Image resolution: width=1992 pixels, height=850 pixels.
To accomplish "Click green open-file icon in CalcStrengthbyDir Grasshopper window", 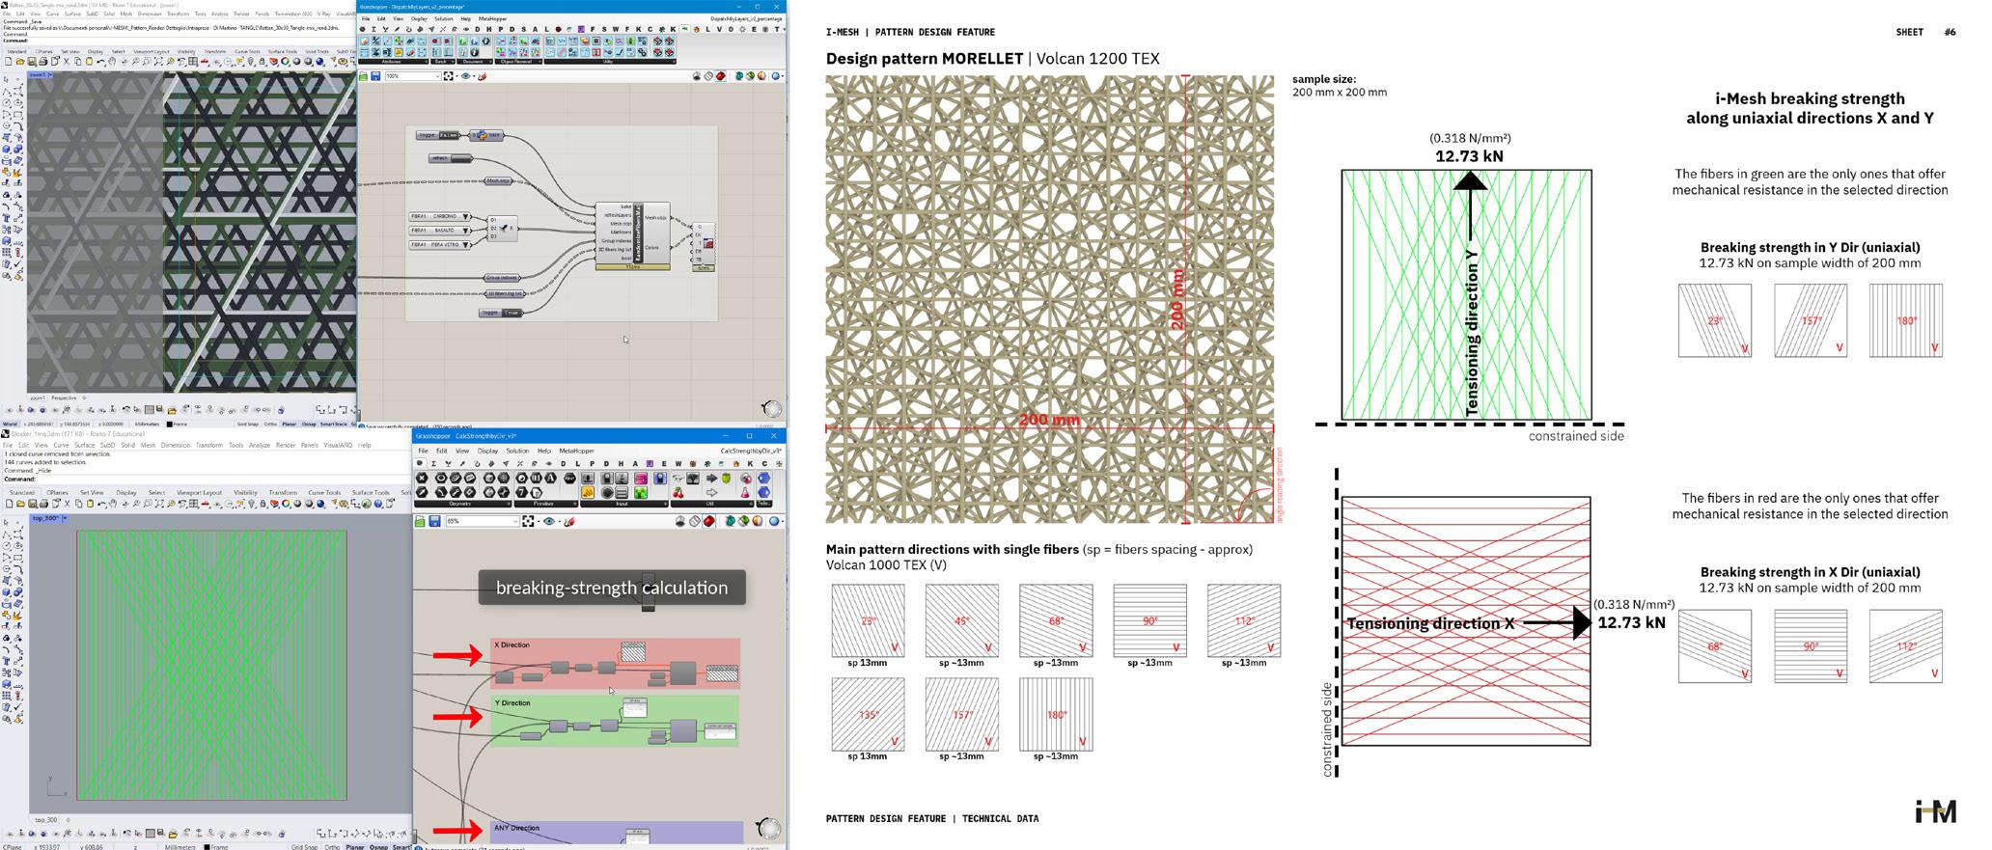I will [420, 521].
